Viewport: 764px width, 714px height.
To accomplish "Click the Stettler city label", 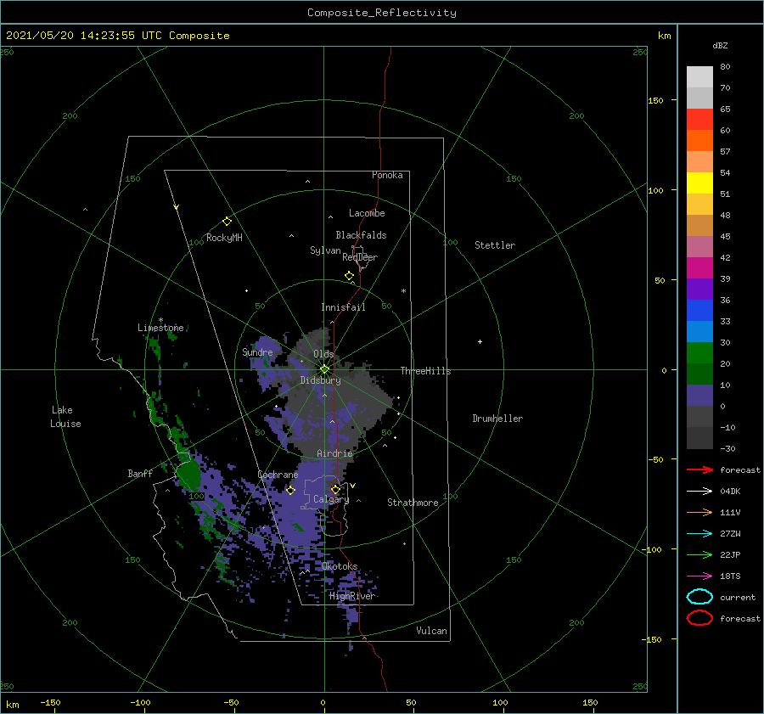I will tap(495, 245).
